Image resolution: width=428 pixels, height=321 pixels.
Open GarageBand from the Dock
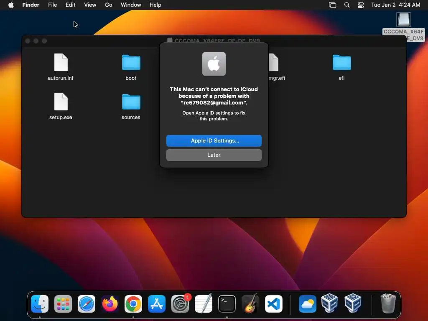pyautogui.click(x=250, y=303)
